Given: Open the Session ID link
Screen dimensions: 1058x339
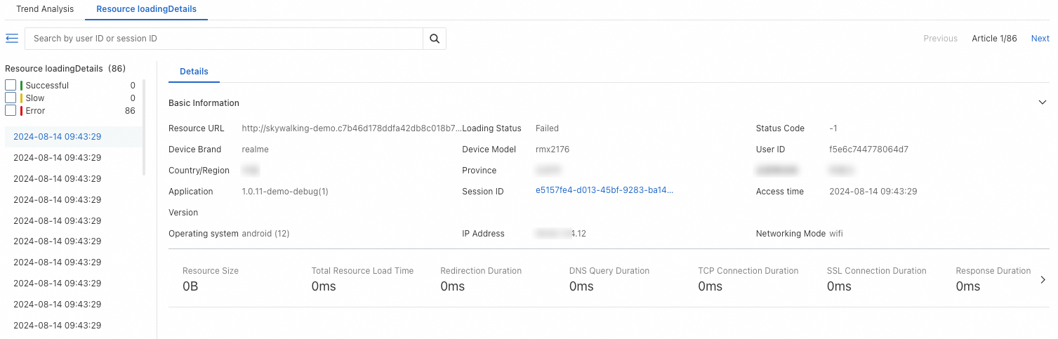Looking at the screenshot, I should (x=604, y=191).
